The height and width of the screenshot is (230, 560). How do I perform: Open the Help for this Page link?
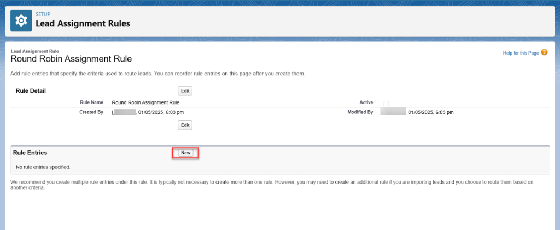click(x=521, y=53)
